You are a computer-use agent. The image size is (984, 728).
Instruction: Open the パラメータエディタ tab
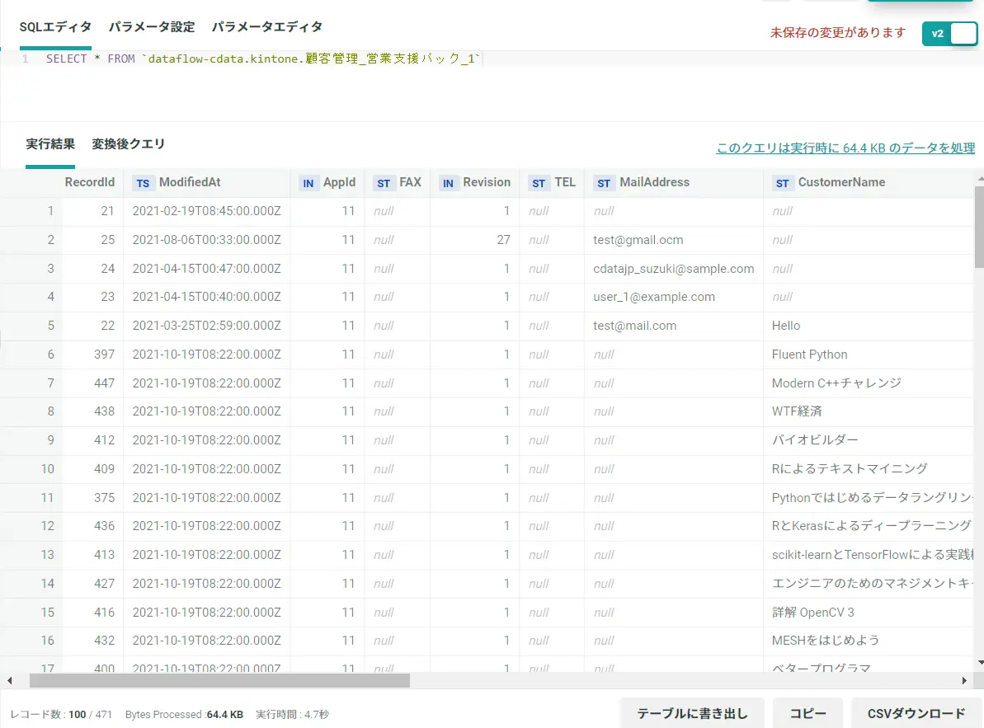point(266,27)
